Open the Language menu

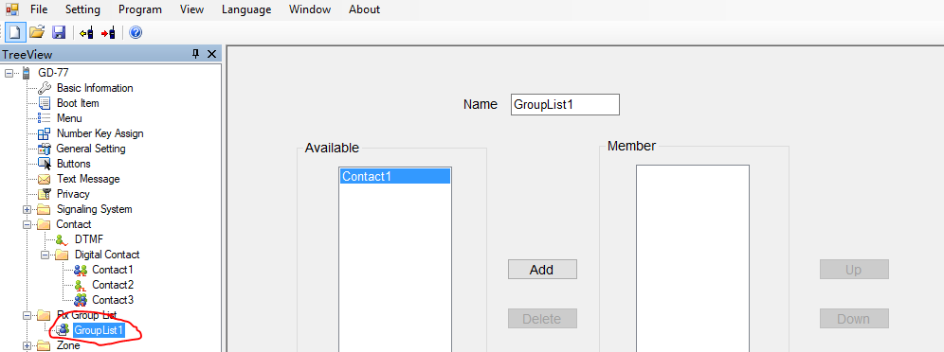coord(246,9)
